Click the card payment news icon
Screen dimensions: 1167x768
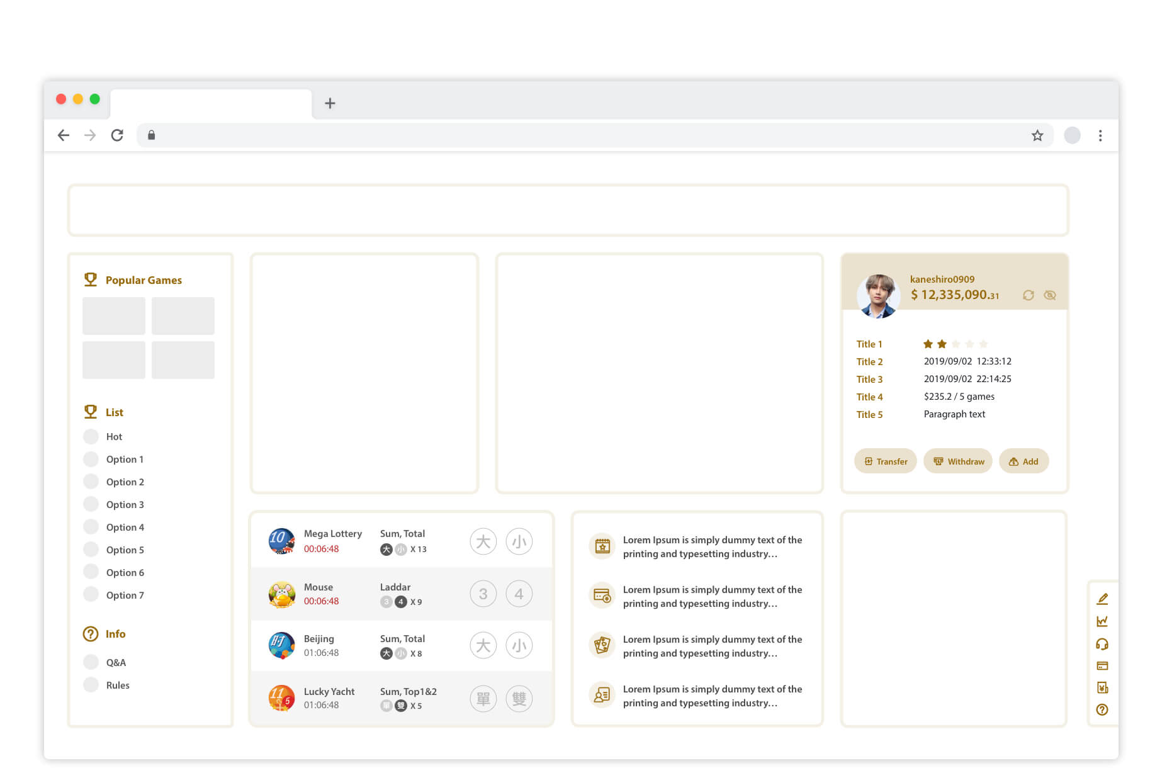602,596
